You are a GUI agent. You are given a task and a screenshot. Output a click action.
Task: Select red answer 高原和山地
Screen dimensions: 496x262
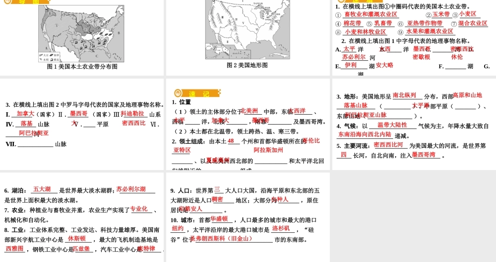468,95
